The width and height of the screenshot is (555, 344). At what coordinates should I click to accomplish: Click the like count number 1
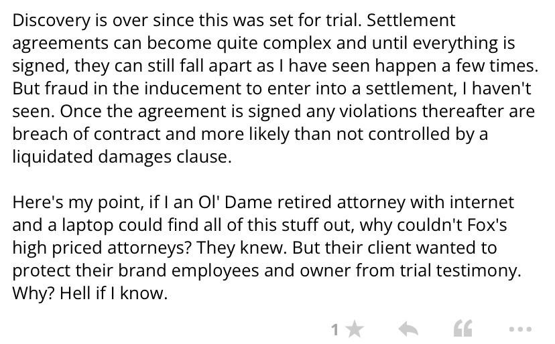pos(334,329)
